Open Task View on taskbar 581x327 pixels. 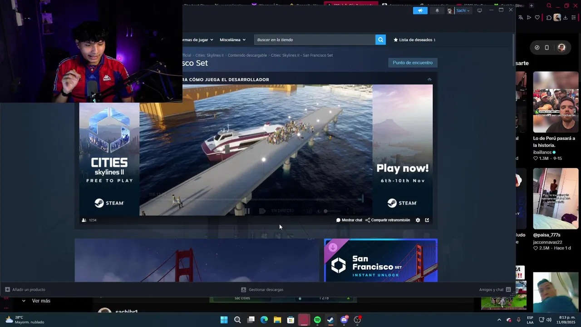(251, 320)
